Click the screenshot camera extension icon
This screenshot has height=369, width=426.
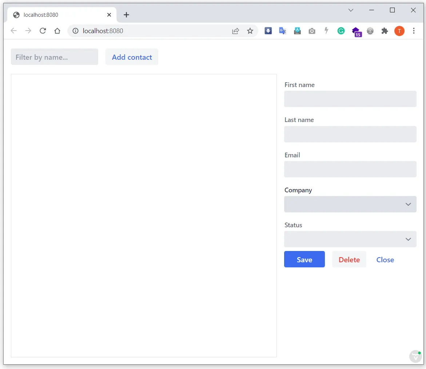click(312, 31)
